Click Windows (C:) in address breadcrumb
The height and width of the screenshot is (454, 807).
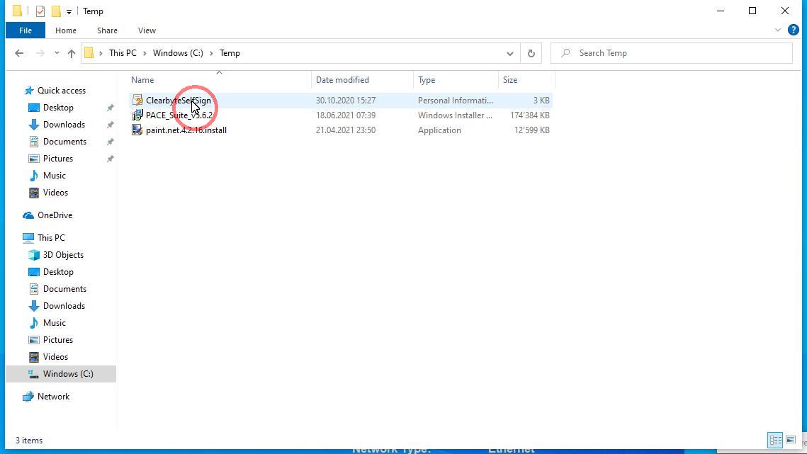tap(178, 53)
